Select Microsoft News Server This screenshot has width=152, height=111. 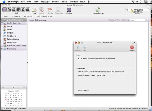(x=14, y=46)
